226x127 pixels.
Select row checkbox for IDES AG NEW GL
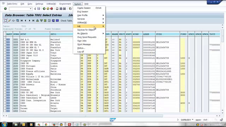pyautogui.click(x=5, y=42)
